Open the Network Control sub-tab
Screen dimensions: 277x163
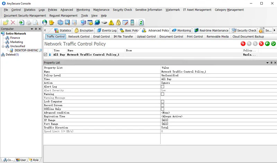[x=79, y=37]
